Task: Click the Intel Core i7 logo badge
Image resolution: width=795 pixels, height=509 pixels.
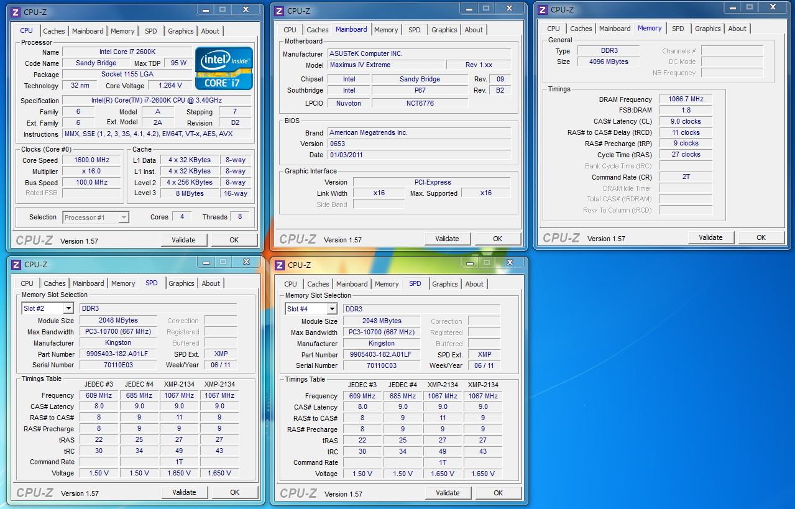Action: pyautogui.click(x=224, y=68)
